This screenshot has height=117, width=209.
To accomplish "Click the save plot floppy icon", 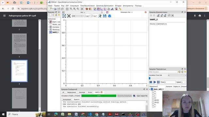I will coord(104,16).
